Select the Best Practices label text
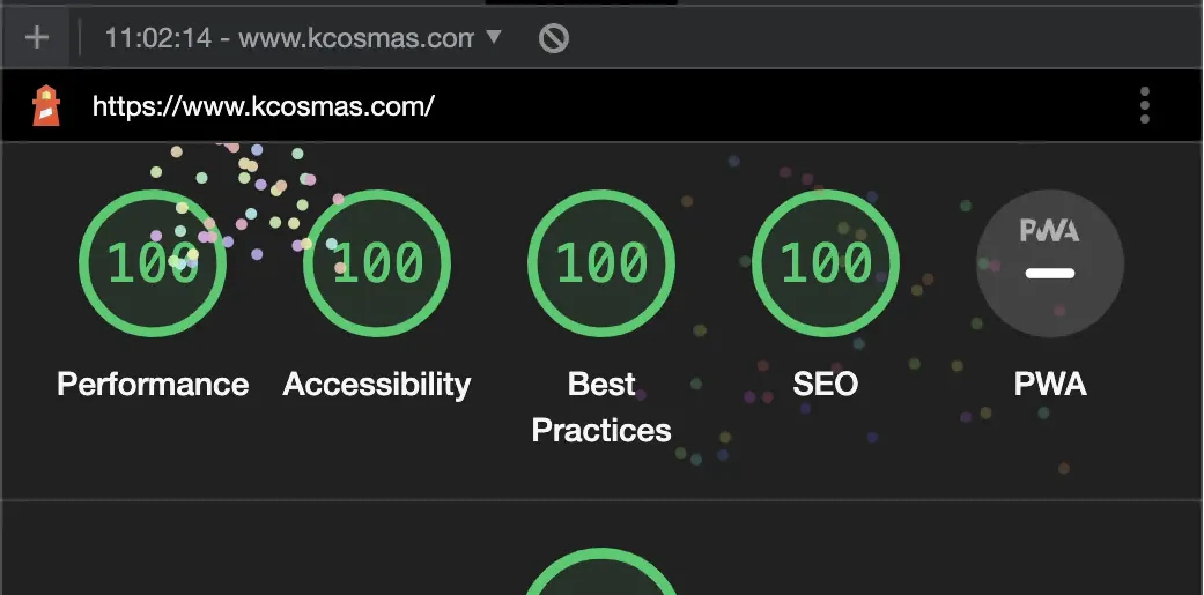Image resolution: width=1204 pixels, height=595 pixels. pos(601,407)
